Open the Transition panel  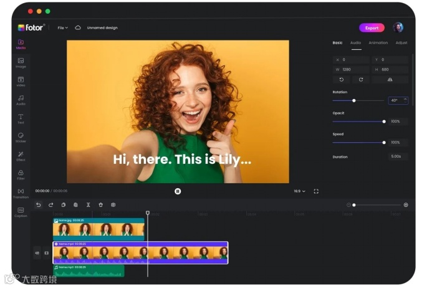21,193
